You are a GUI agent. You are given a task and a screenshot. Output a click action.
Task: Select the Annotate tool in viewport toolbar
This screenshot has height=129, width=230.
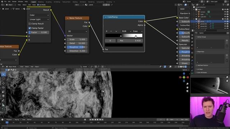coord(3,100)
